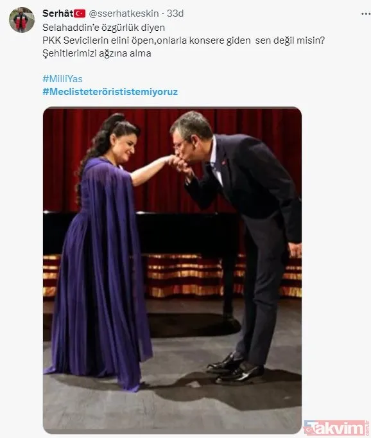Click the text line starting "PKK Sevicilerin"
Viewport: 371px width, 438px height.
pos(184,40)
